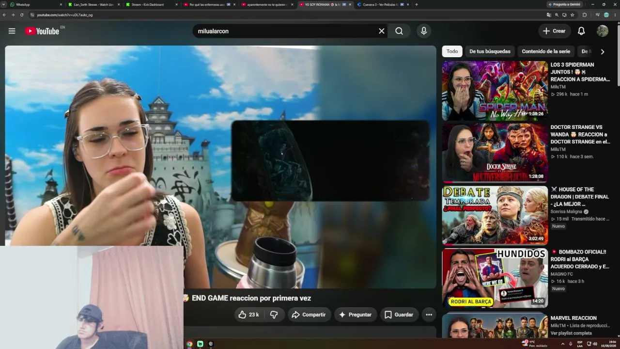Image resolution: width=620 pixels, height=349 pixels.
Task: Go to the YouTube home logo
Action: pos(42,31)
